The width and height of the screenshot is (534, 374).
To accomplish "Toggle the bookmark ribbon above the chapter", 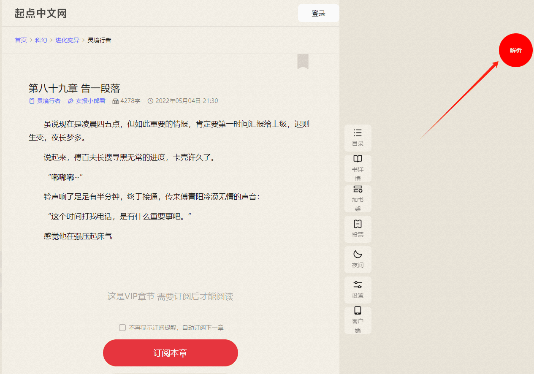I will pos(303,62).
